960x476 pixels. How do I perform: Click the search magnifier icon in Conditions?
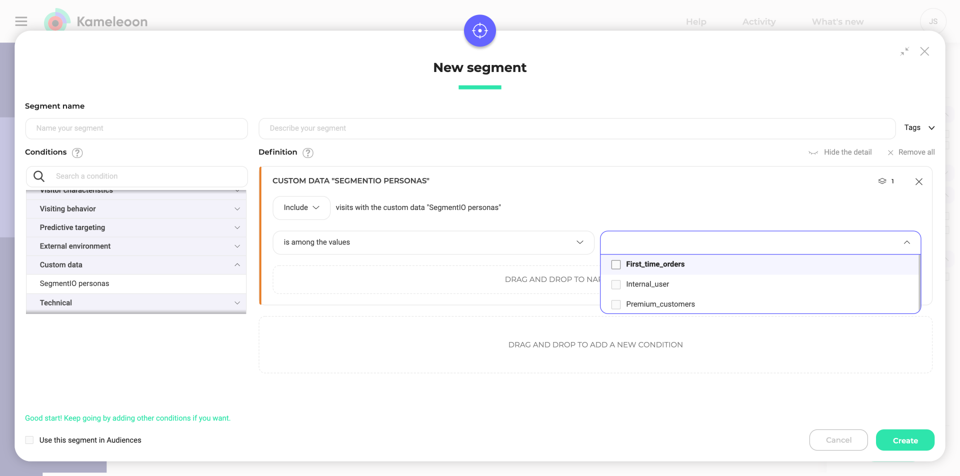(x=39, y=176)
